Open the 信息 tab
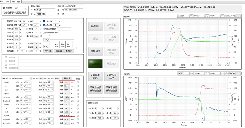This screenshot has height=128, width=245. point(19,2)
